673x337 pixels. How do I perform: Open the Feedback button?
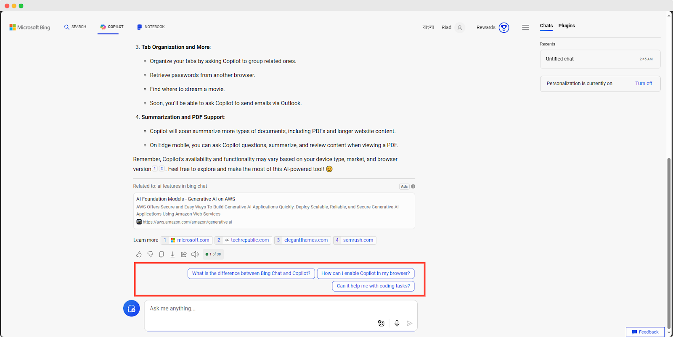645,332
